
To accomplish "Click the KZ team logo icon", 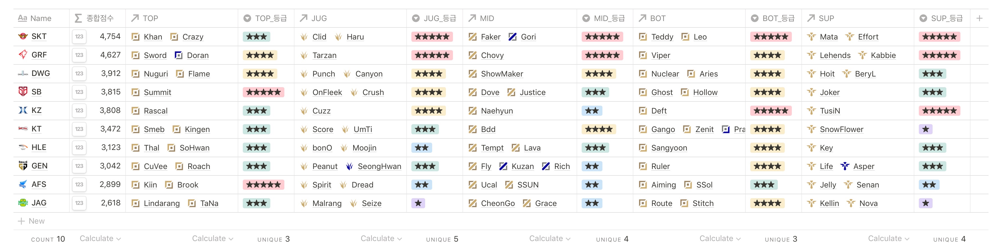I will (22, 110).
